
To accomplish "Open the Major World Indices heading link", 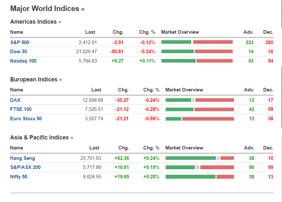I will 47,9.
